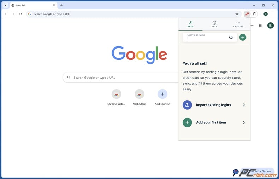Click the green plus icon beside Add your first item

(x=187, y=122)
